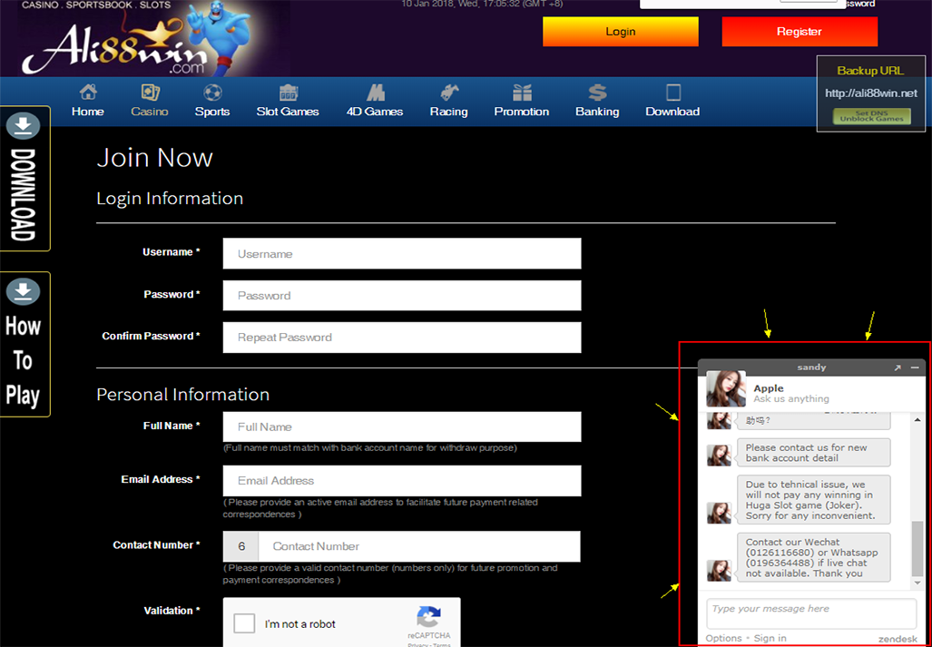Open the How To Play side tab
The height and width of the screenshot is (647, 932).
(x=24, y=345)
